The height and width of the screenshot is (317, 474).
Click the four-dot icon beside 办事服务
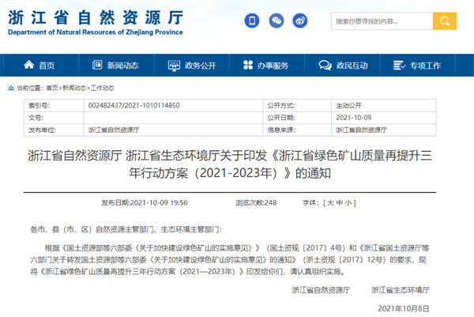[x=246, y=65]
